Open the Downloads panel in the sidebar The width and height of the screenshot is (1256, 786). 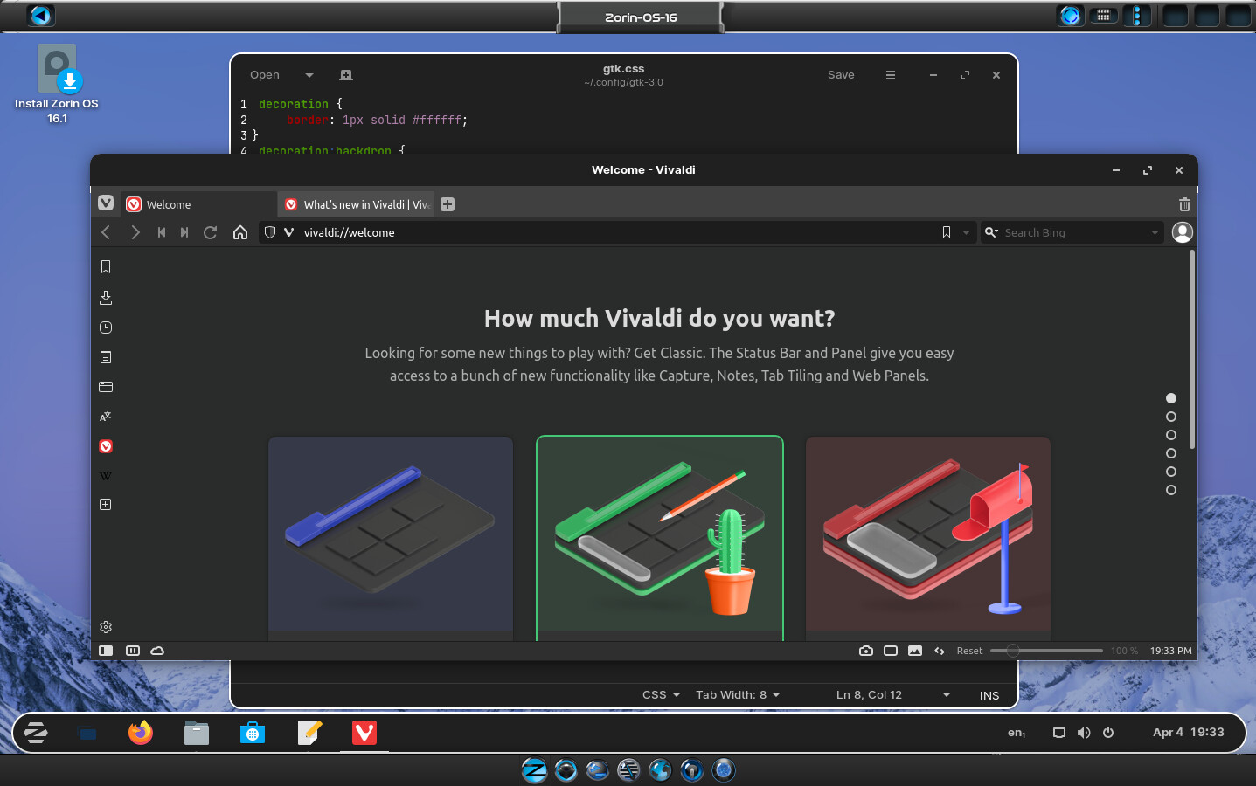(x=106, y=298)
